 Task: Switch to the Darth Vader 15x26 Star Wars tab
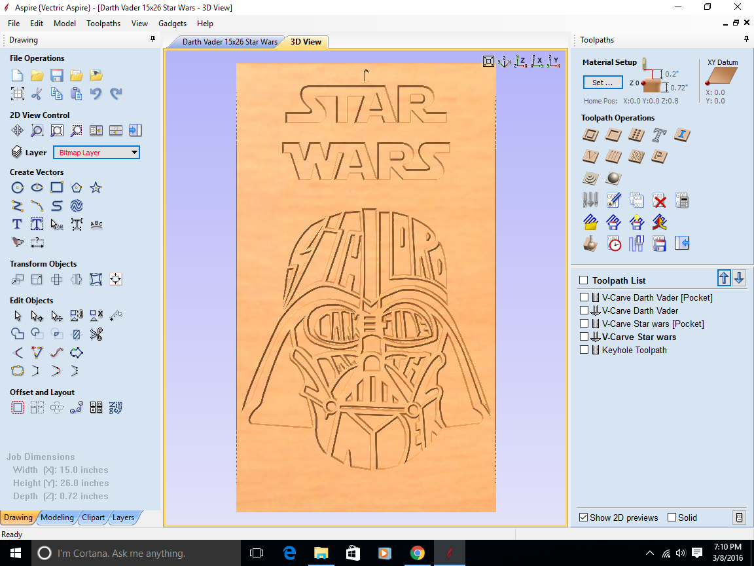(x=230, y=41)
